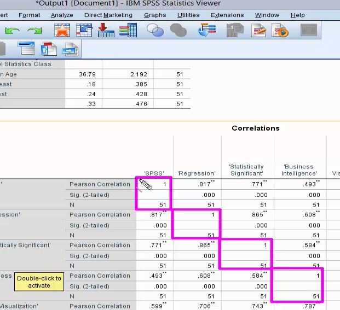Click the dialog window icon in second toolbar

[x=26, y=48]
